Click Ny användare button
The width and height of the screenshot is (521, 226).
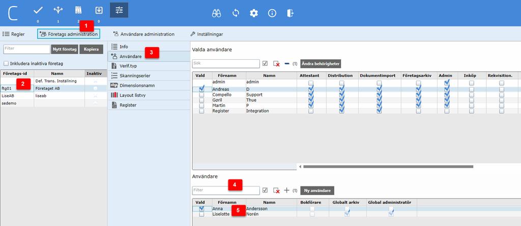(x=317, y=191)
